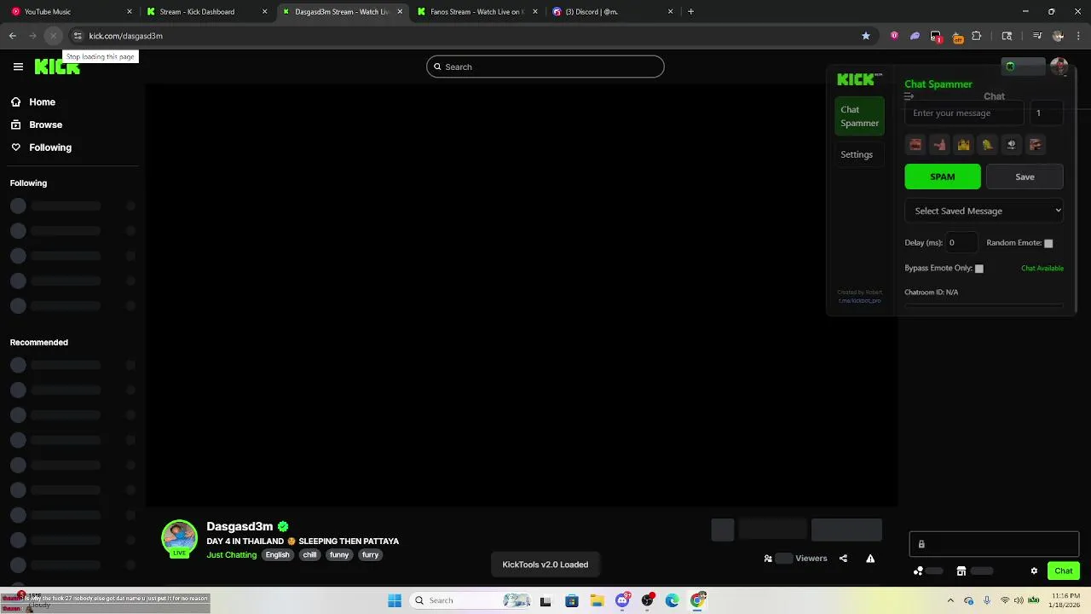
Task: Open the Dasgasd3m channel avatar
Action: click(x=179, y=538)
